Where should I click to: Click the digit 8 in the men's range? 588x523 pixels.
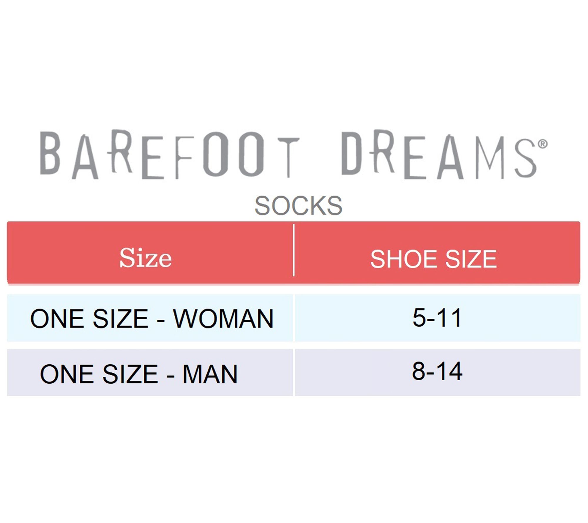pyautogui.click(x=419, y=372)
